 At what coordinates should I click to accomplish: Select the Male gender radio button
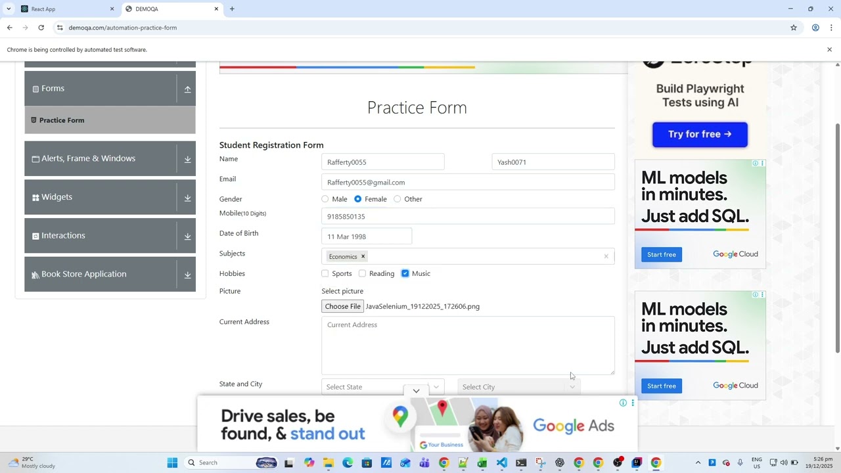pyautogui.click(x=325, y=199)
